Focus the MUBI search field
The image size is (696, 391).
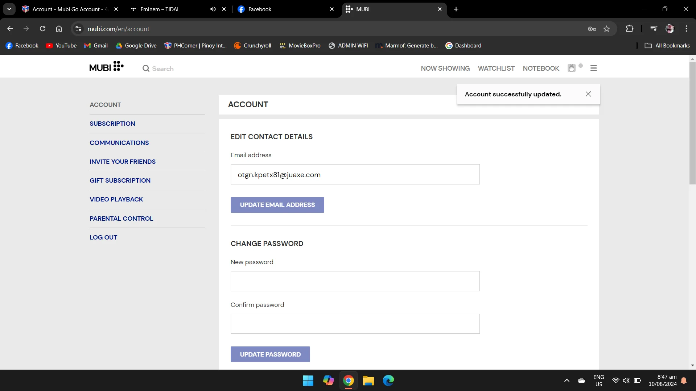(163, 68)
